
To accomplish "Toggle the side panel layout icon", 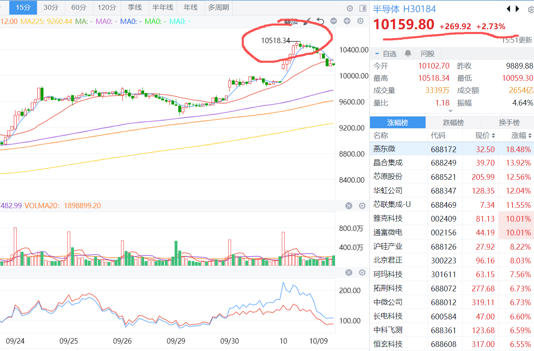I will pyautogui.click(x=363, y=8).
